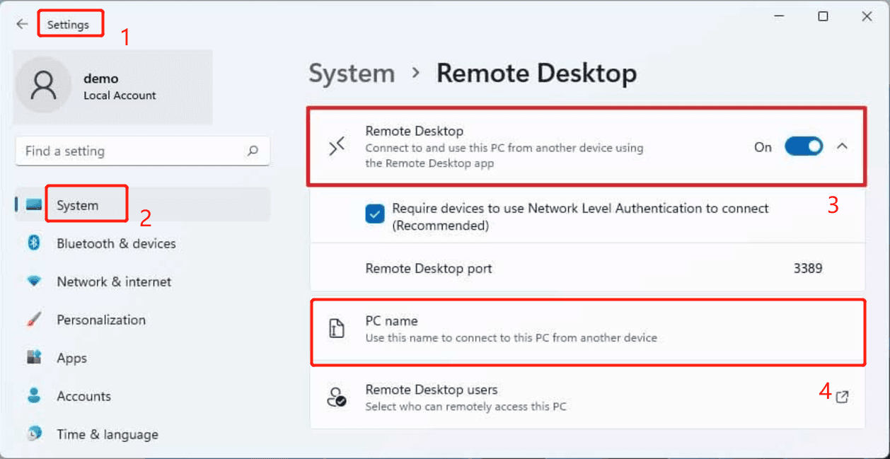Collapse the Remote Desktop section chevron

click(x=842, y=146)
